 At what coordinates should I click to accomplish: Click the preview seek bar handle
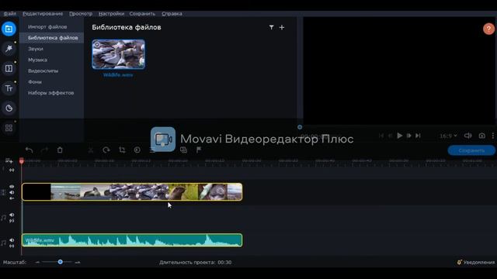[x=300, y=127]
